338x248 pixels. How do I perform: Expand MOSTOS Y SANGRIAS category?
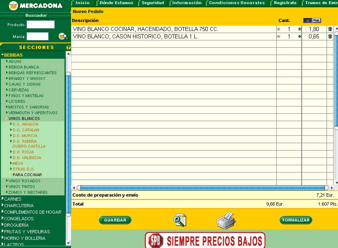(27, 107)
